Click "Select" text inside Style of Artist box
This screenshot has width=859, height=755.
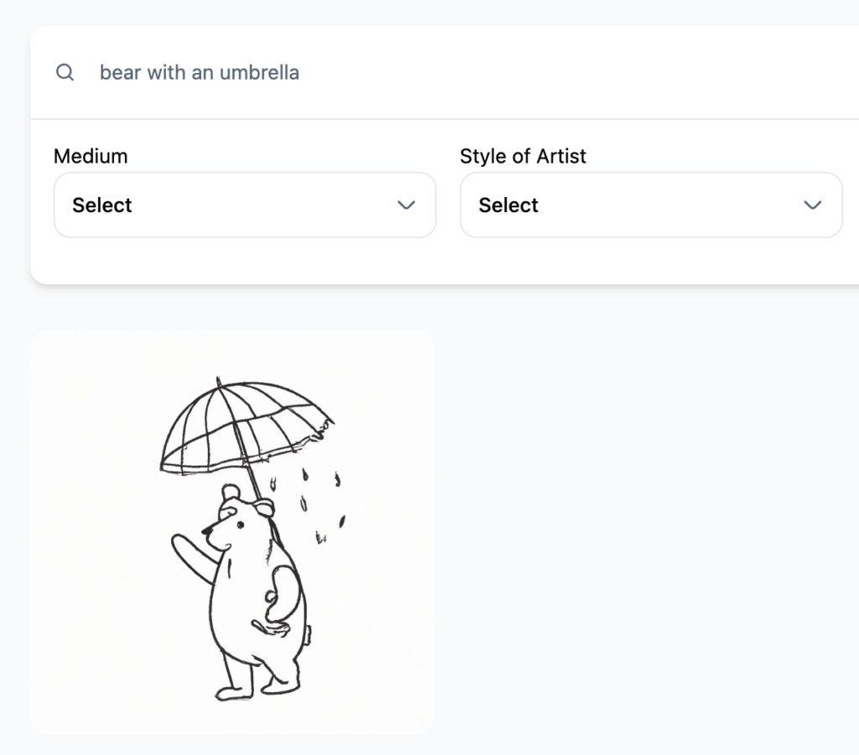(508, 206)
